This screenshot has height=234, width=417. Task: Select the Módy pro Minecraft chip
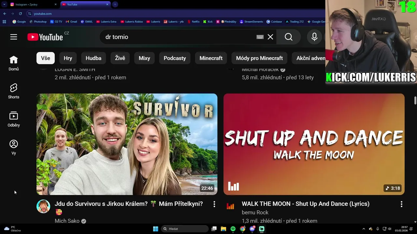[259, 58]
